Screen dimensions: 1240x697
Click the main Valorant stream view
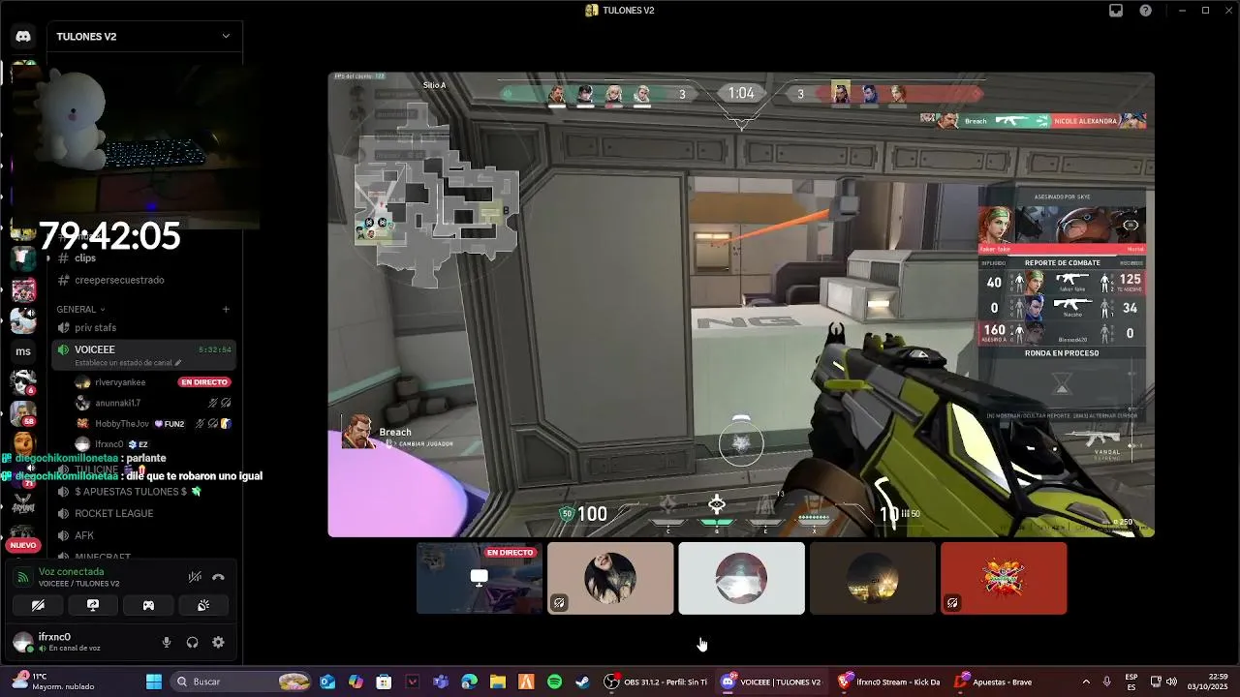(x=741, y=304)
